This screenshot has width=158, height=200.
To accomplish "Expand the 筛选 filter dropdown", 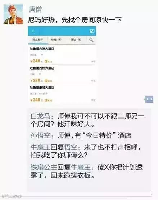I will (80, 39).
